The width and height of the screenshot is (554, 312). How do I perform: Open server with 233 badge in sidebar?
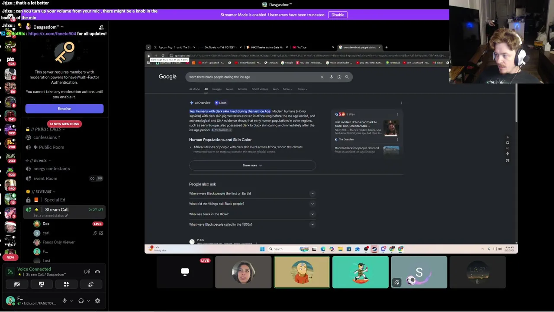point(10,157)
